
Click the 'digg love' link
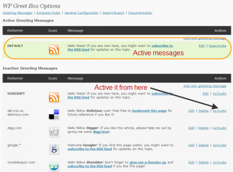(x=101, y=132)
